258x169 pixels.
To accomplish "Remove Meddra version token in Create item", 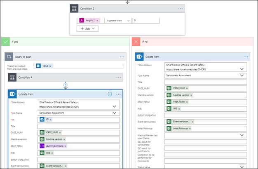I will tap(191, 95).
